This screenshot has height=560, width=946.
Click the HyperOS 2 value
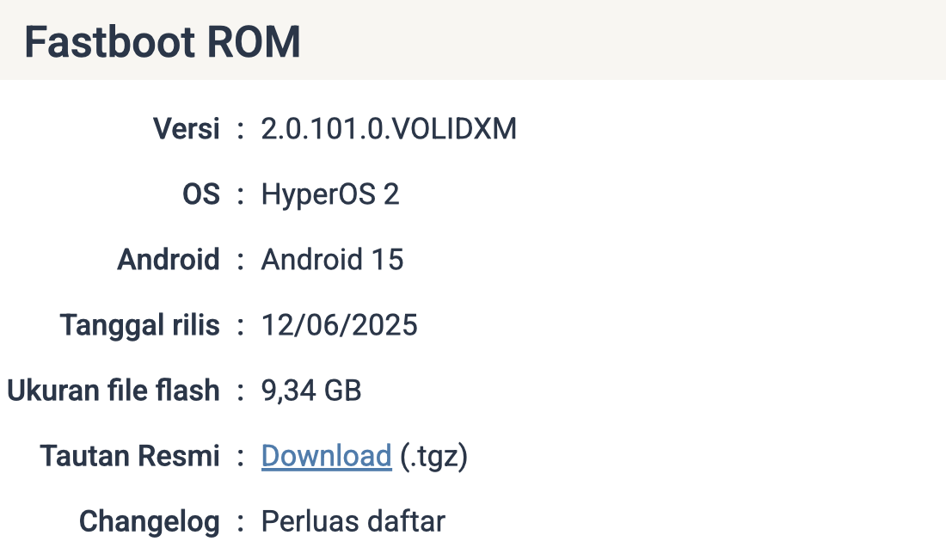(330, 194)
